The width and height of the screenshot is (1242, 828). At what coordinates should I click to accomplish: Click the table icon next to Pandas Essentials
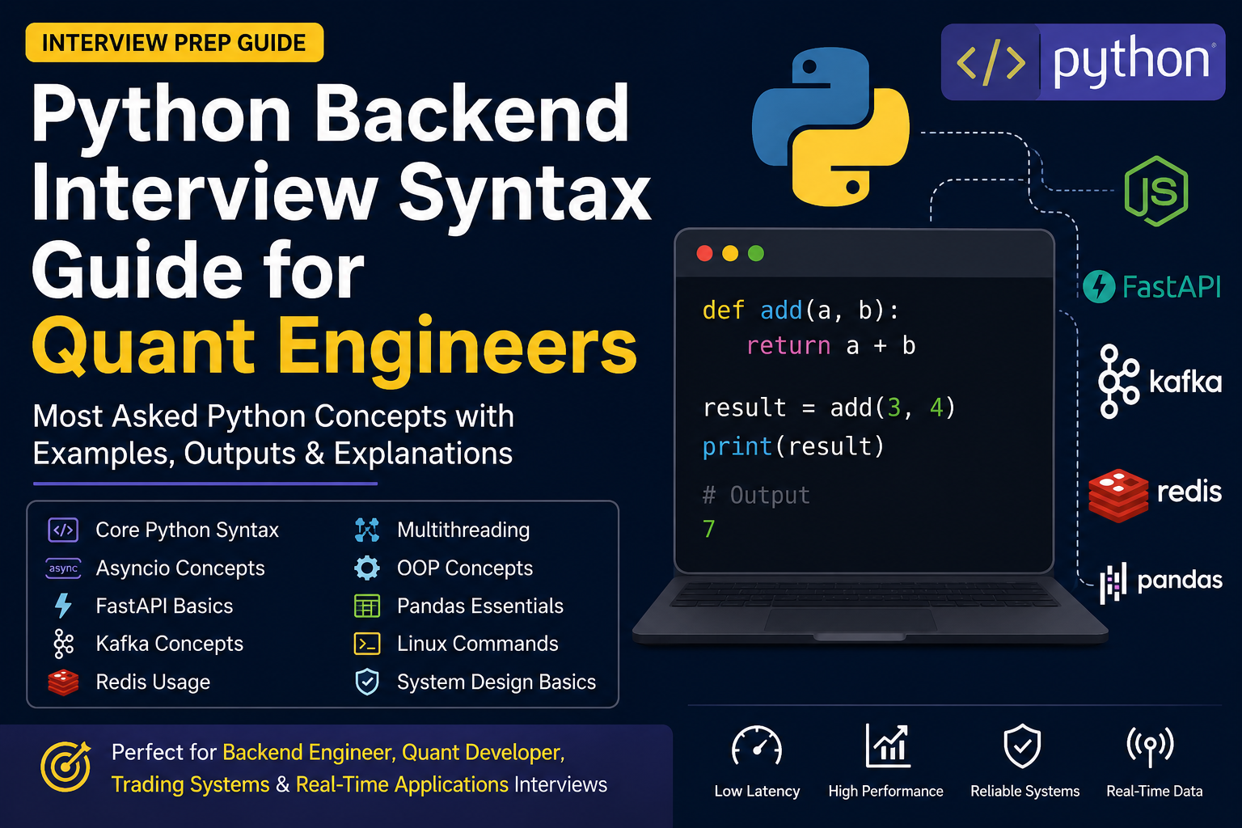(367, 606)
